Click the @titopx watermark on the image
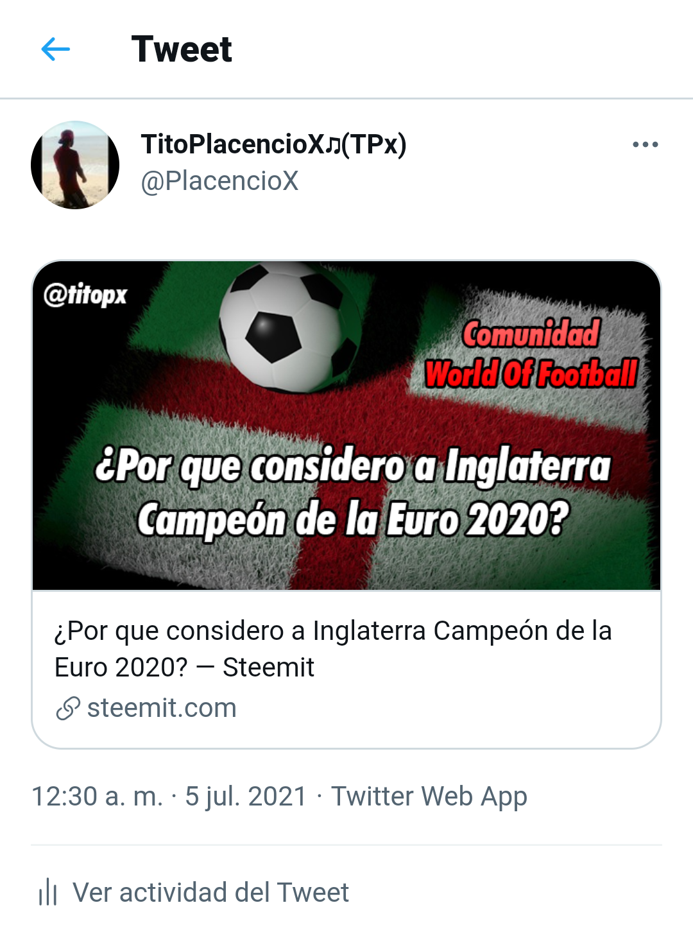Screen dimensions: 693x939 [x=85, y=295]
